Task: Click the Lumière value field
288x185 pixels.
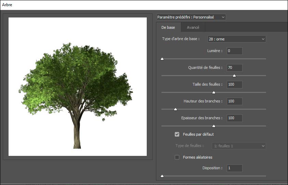Action: pyautogui.click(x=234, y=51)
